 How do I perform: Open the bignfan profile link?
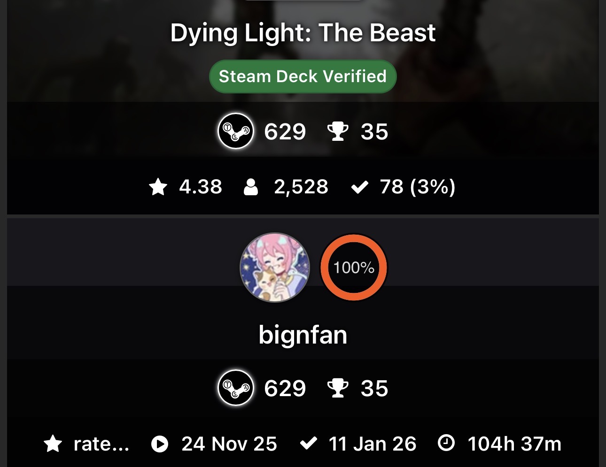[x=303, y=335]
